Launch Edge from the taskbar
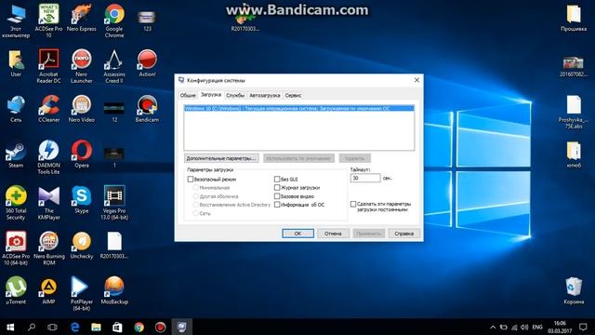595x335 pixels. (74, 327)
